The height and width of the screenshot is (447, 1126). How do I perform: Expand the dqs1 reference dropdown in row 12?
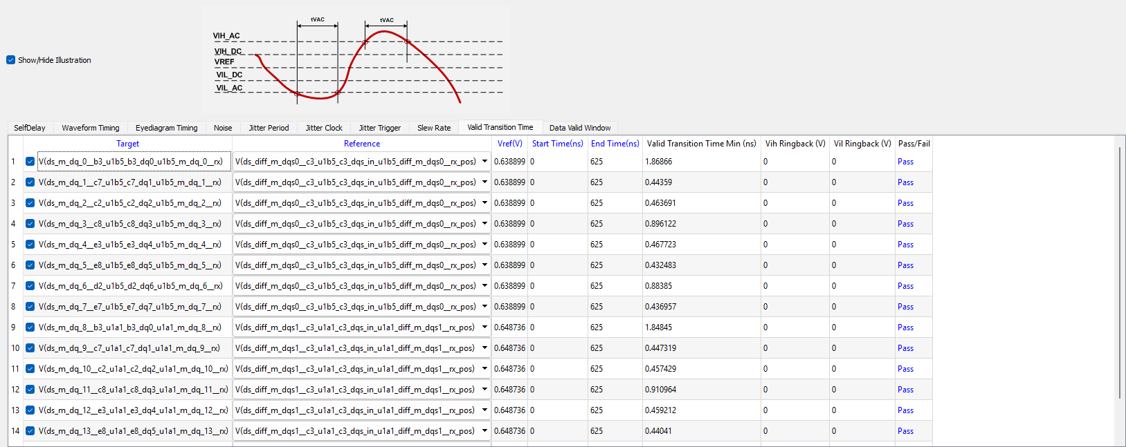tap(484, 390)
